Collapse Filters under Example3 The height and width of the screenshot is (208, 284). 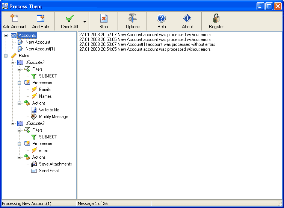coord(20,130)
